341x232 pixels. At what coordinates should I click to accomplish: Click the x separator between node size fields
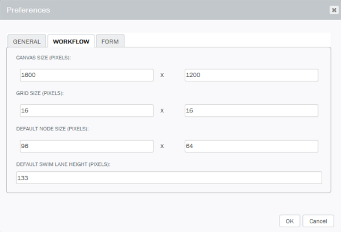[x=162, y=146]
